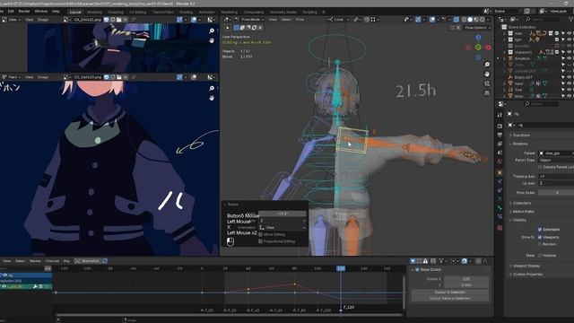Toggle visibility eye of Armature in outliner
574x323 pixels.
click(569, 58)
